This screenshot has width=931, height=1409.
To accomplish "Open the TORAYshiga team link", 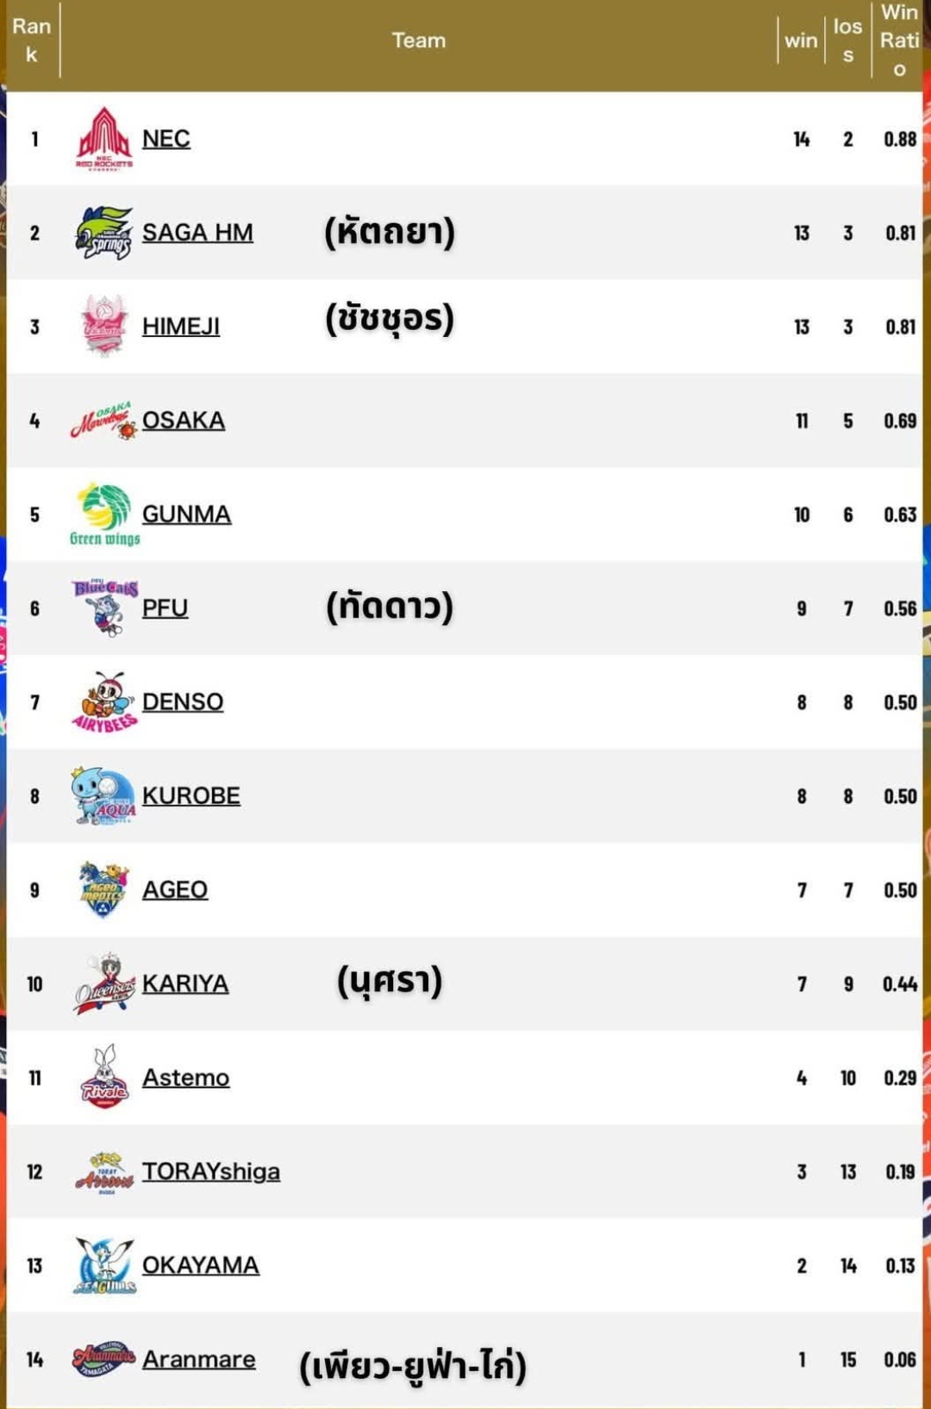I will 210,1172.
